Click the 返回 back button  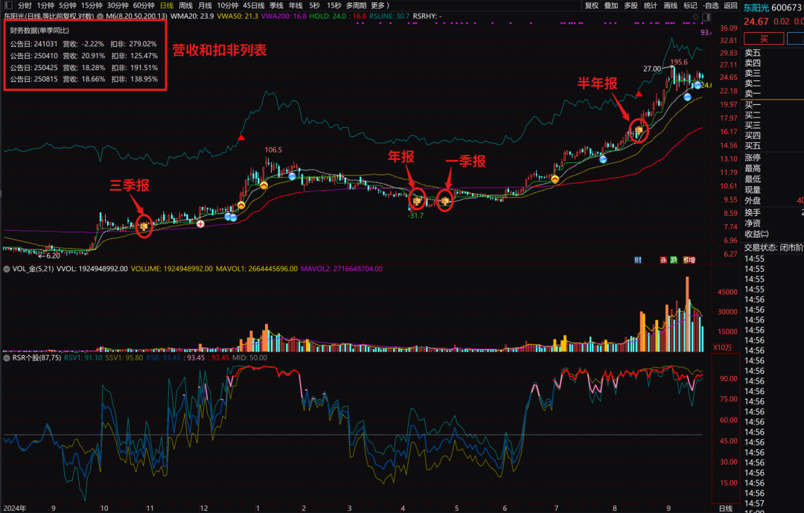pos(731,6)
